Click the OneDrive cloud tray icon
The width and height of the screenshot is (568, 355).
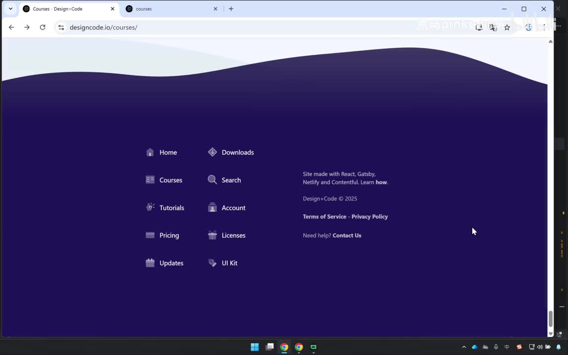coord(474,347)
